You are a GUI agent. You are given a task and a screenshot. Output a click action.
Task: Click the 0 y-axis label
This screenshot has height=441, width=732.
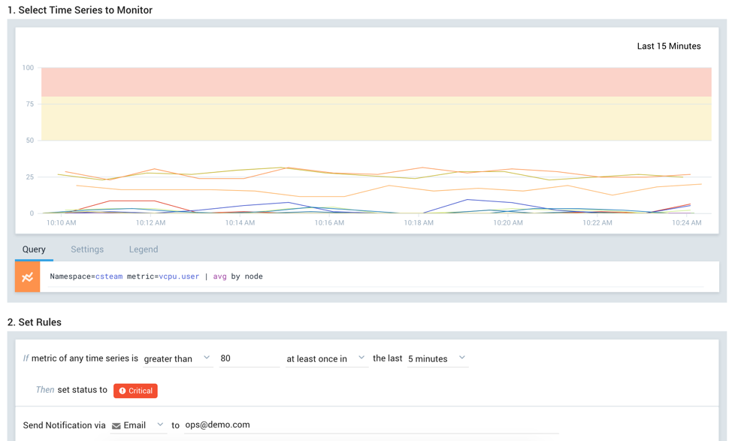click(32, 213)
